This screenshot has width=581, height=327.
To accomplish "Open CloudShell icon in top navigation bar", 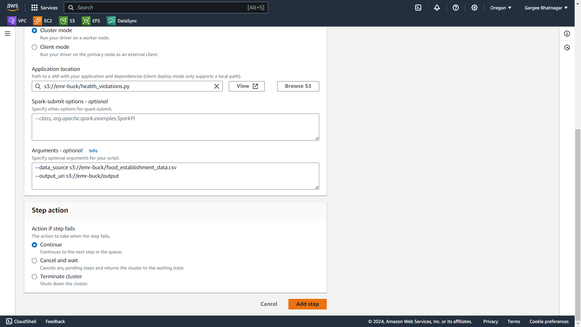I will coord(418,8).
